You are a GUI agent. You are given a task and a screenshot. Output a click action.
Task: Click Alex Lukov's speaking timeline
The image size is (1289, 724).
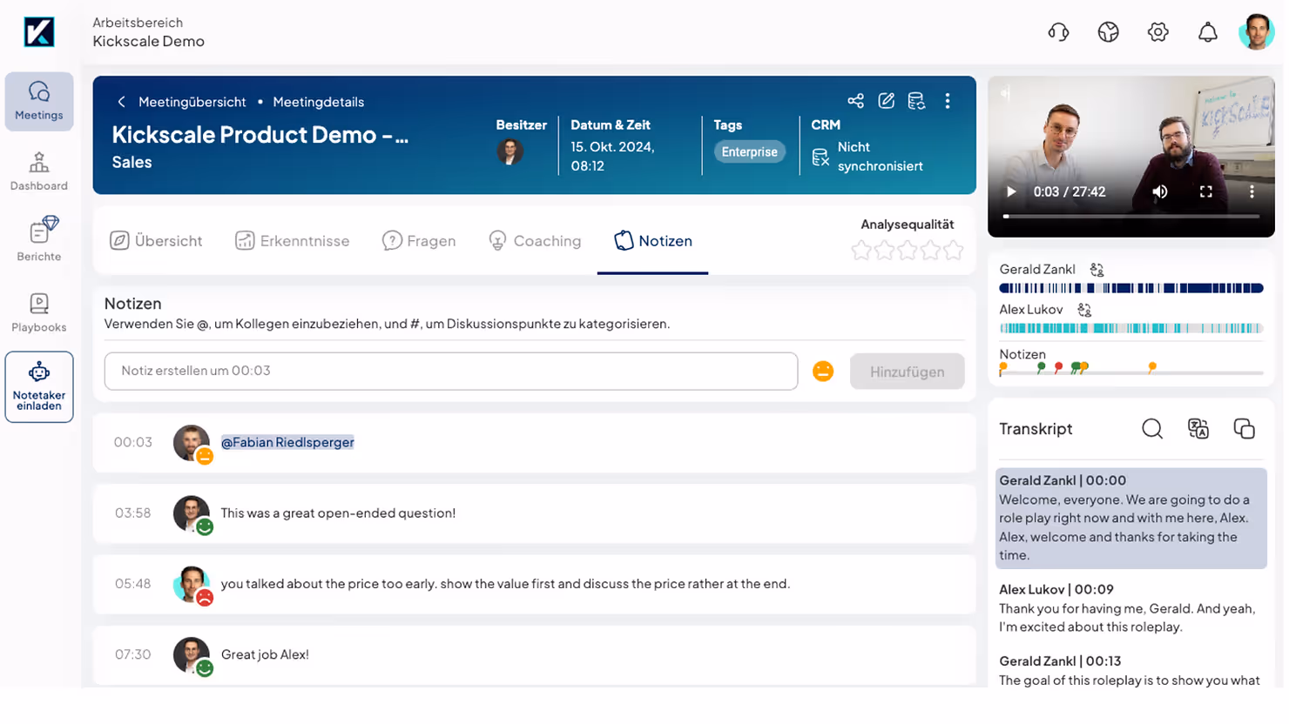click(1131, 328)
